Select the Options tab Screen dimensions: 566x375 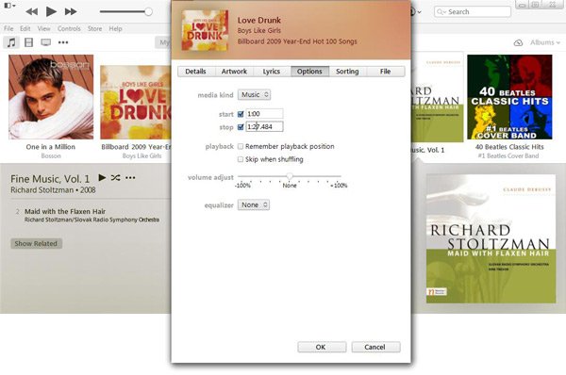309,72
